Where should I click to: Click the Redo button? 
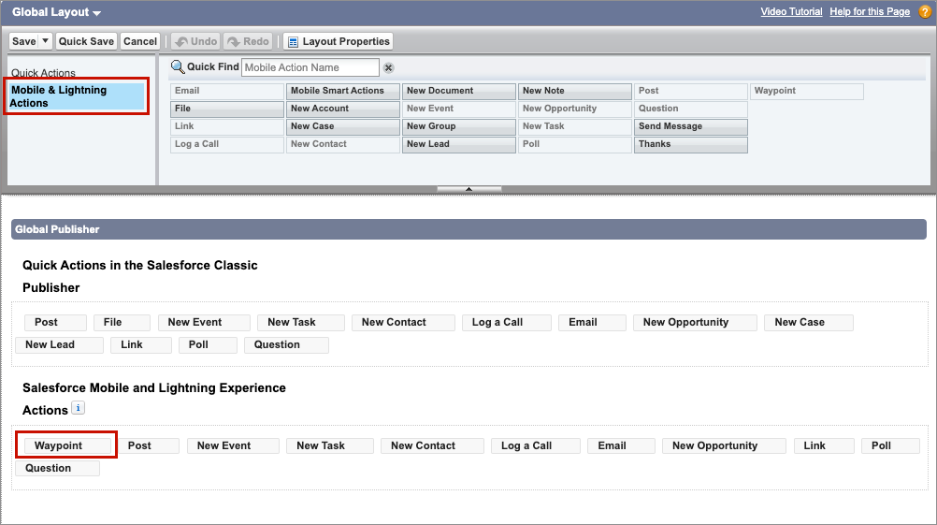(x=249, y=41)
